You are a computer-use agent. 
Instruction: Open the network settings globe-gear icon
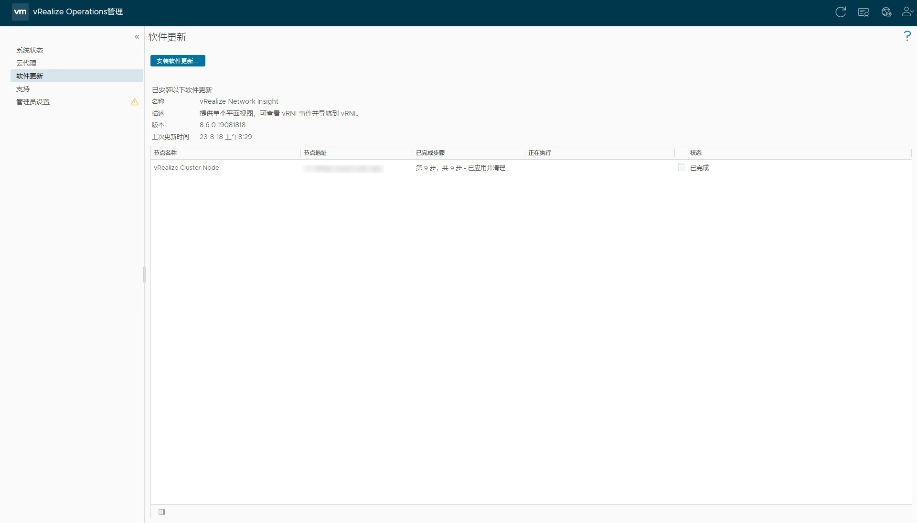coord(886,12)
